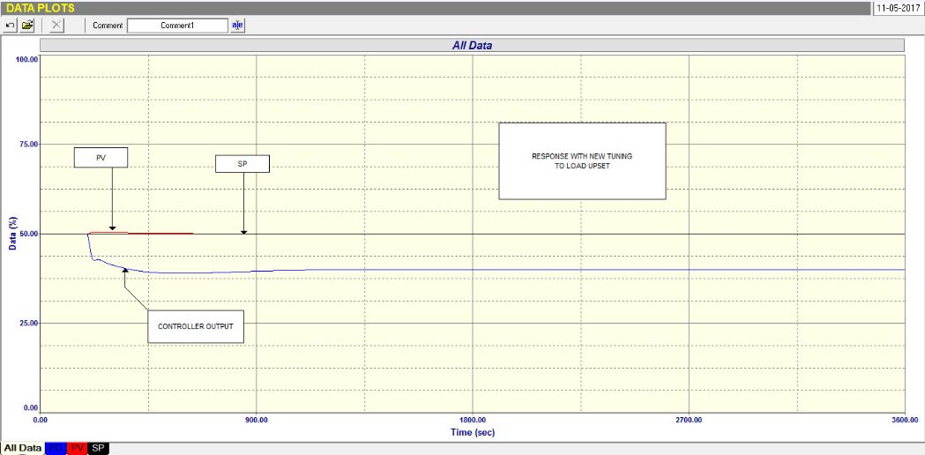This screenshot has height=455, width=925.
Task: Click the CONTROLLER OUTPUT annotation box
Action: (x=195, y=326)
